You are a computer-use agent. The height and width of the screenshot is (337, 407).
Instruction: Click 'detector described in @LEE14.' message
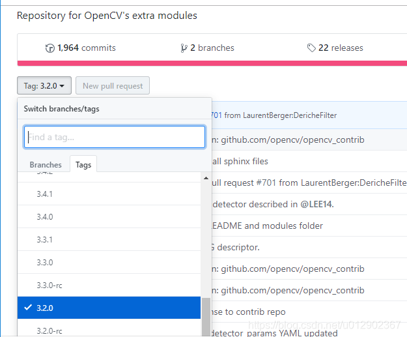(x=273, y=205)
